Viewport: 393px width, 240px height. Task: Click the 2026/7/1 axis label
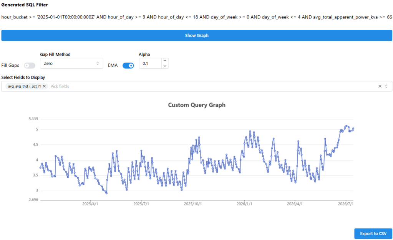346,204
